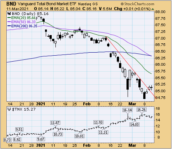
Task: Click the 9.51 peak label on $TNX
Action: 19,130
